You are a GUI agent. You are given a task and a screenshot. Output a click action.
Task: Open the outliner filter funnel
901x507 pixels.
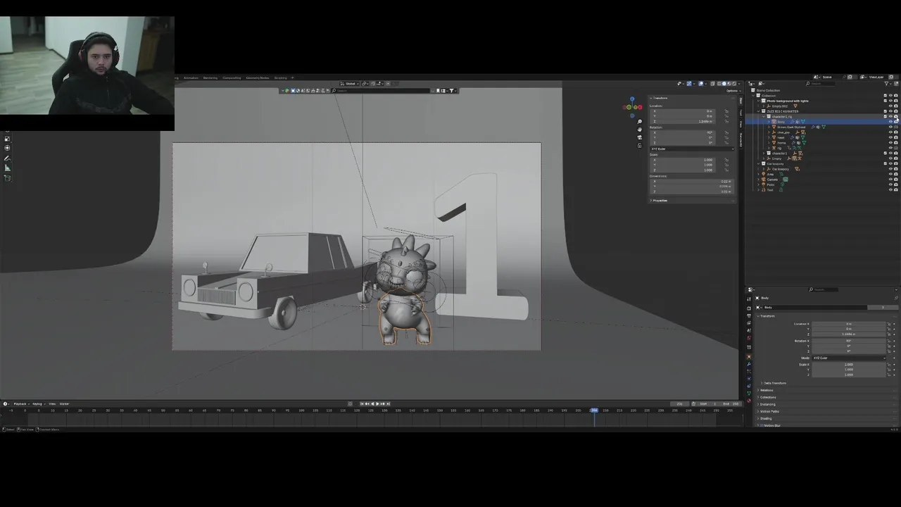[886, 84]
